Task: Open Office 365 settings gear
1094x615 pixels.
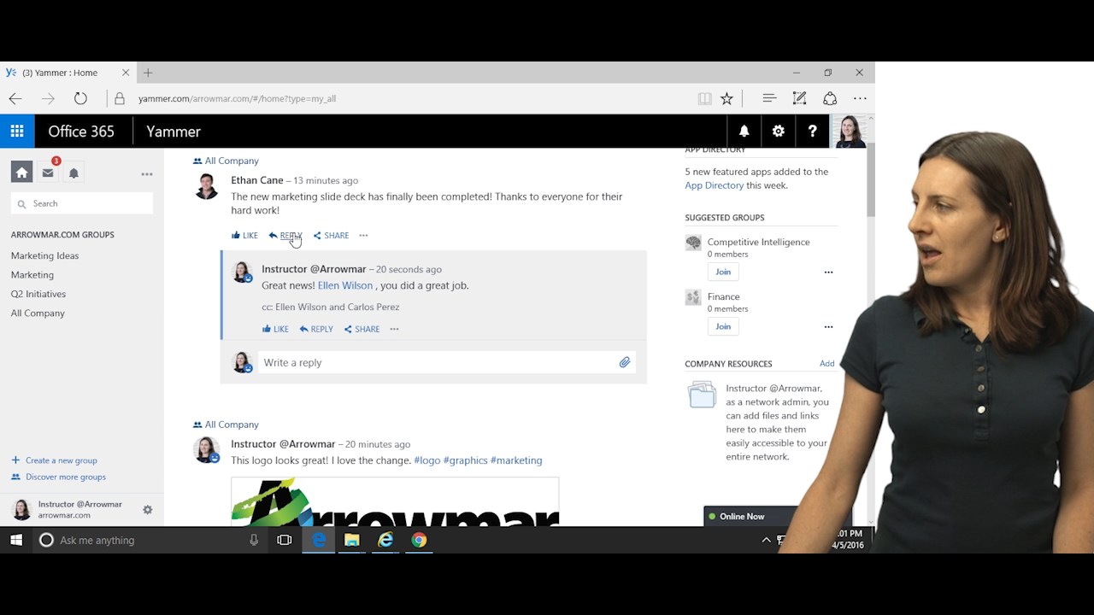Action: (x=778, y=131)
